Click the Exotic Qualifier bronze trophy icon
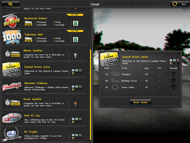Screen dimensions: 190x143 click(x=75, y=104)
